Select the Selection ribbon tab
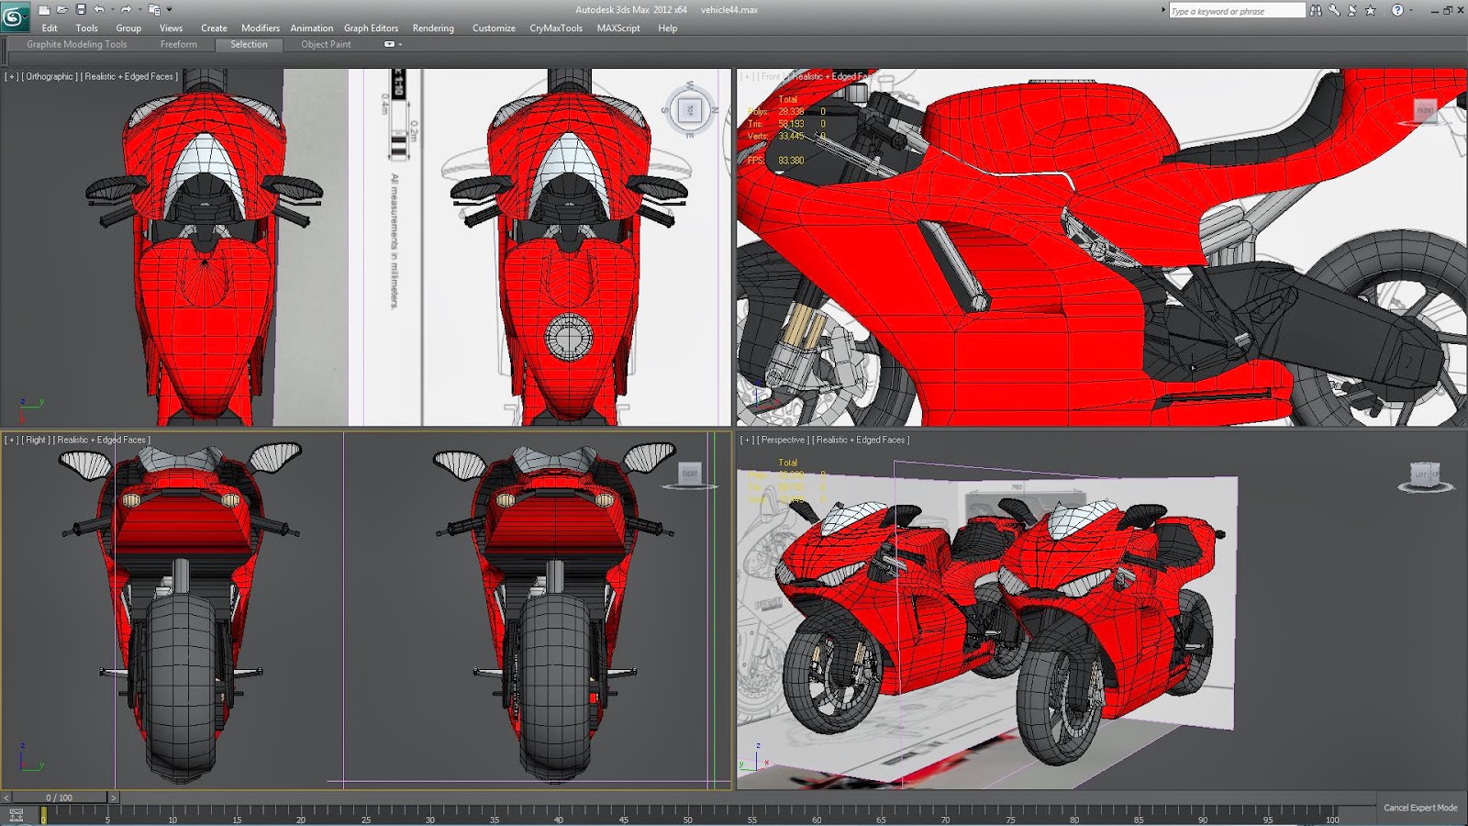Screen dimensions: 1468x826 tap(249, 44)
